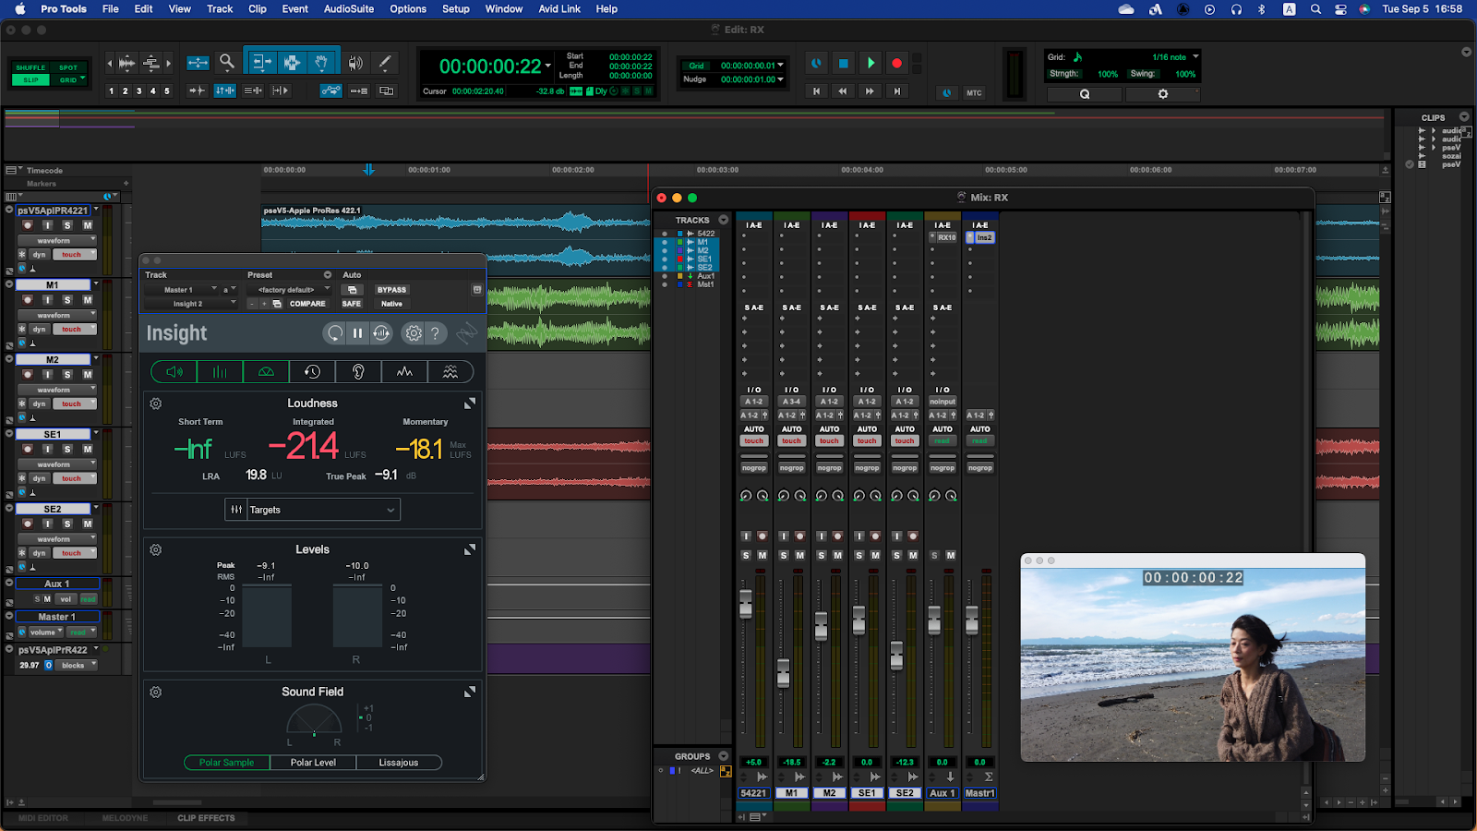Select the Selector tool
The height and width of the screenshot is (831, 1477).
tap(292, 63)
